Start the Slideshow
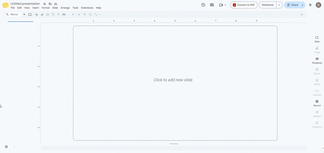324x153 pixels. point(268,5)
